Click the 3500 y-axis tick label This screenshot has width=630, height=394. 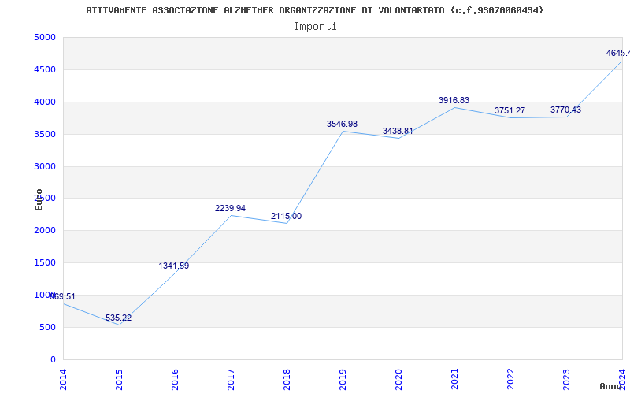(45, 134)
